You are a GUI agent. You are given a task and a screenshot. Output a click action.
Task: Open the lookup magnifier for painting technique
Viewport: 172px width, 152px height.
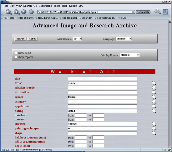point(154,128)
